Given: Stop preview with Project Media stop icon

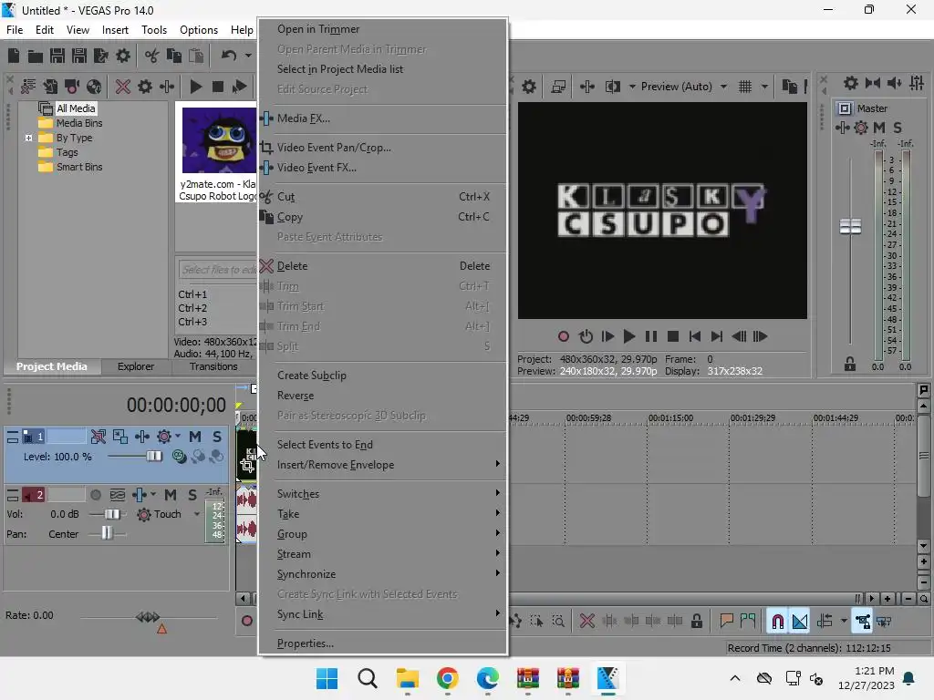Looking at the screenshot, I should pos(217,87).
